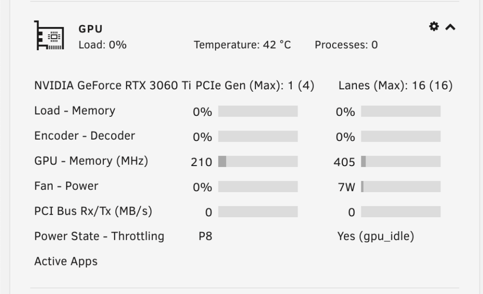483x294 pixels.
Task: Click the NVIDIA GeForce RTX 3060 Ti label
Action: (x=113, y=85)
